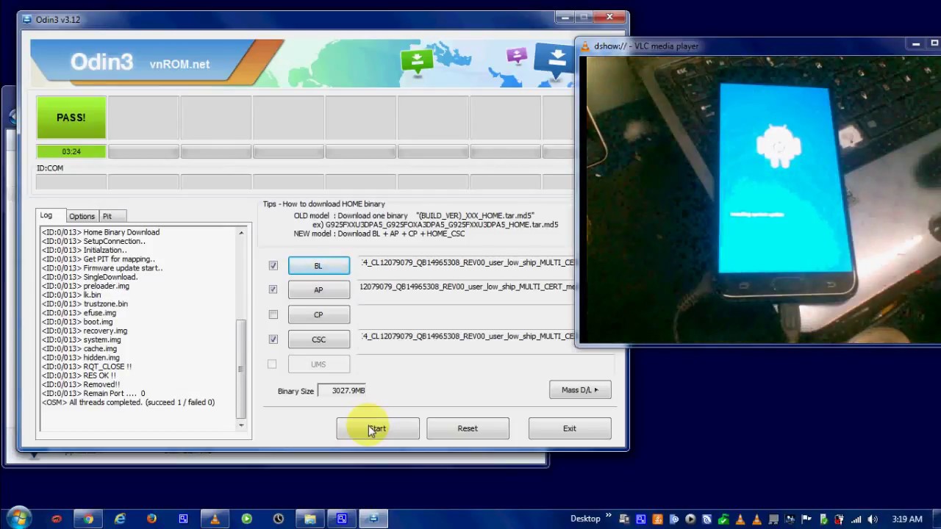Open the clock app icon on taskbar

279,519
